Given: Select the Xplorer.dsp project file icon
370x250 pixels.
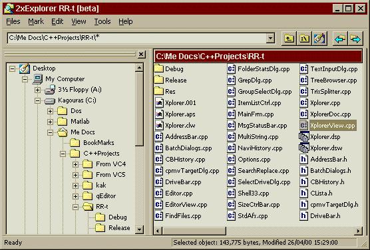Looking at the screenshot, I should click(303, 136).
